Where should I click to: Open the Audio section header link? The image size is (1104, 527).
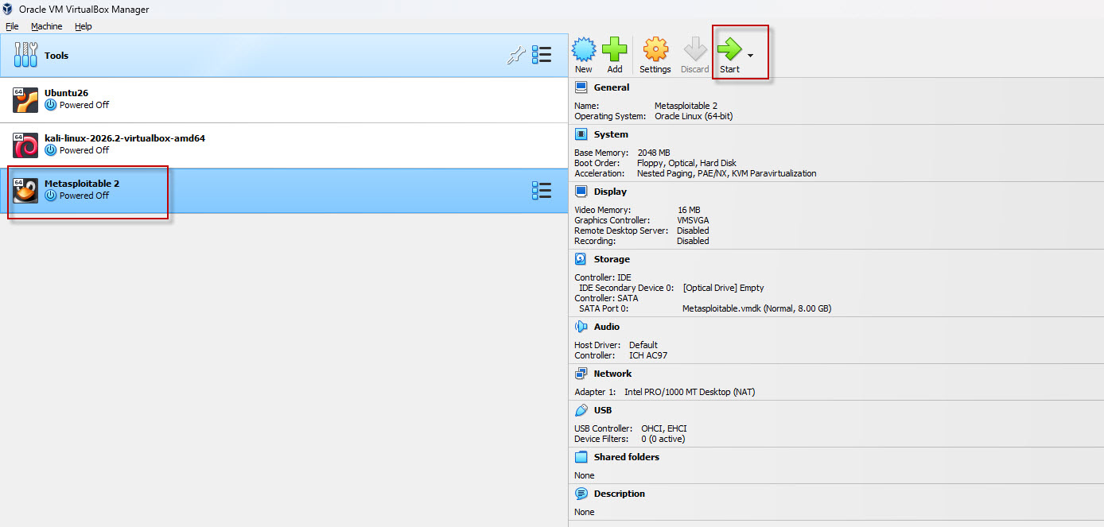click(607, 327)
